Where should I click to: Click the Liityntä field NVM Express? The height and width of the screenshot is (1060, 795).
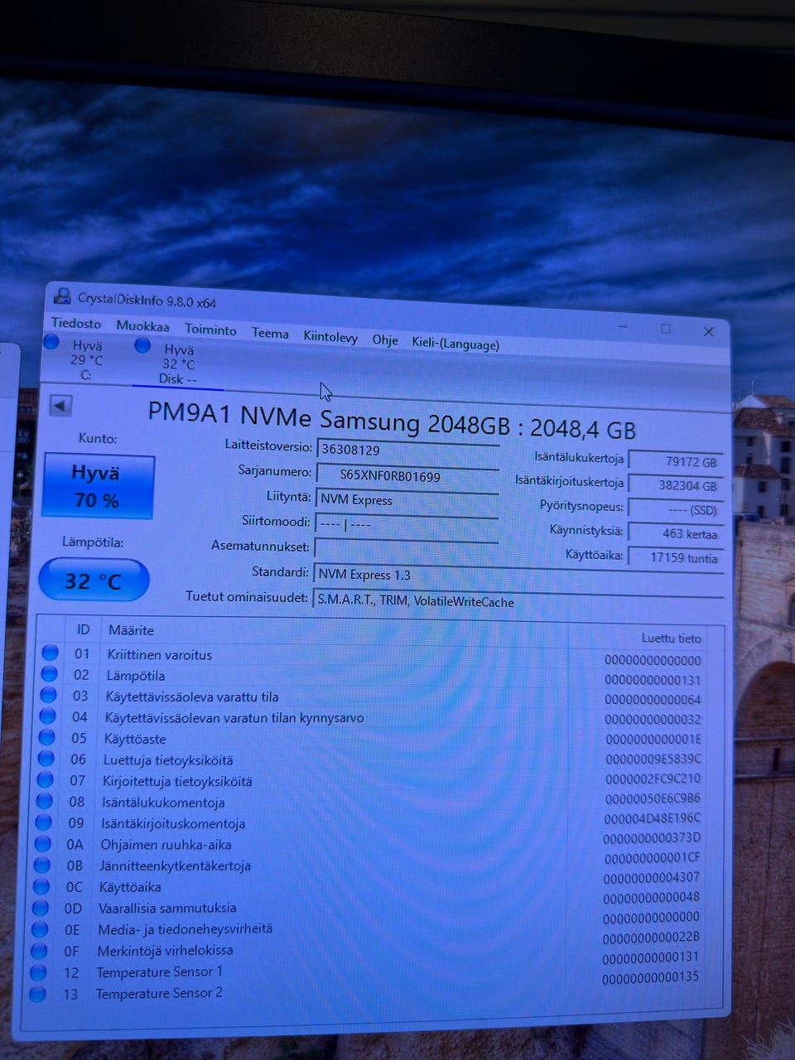click(x=407, y=500)
